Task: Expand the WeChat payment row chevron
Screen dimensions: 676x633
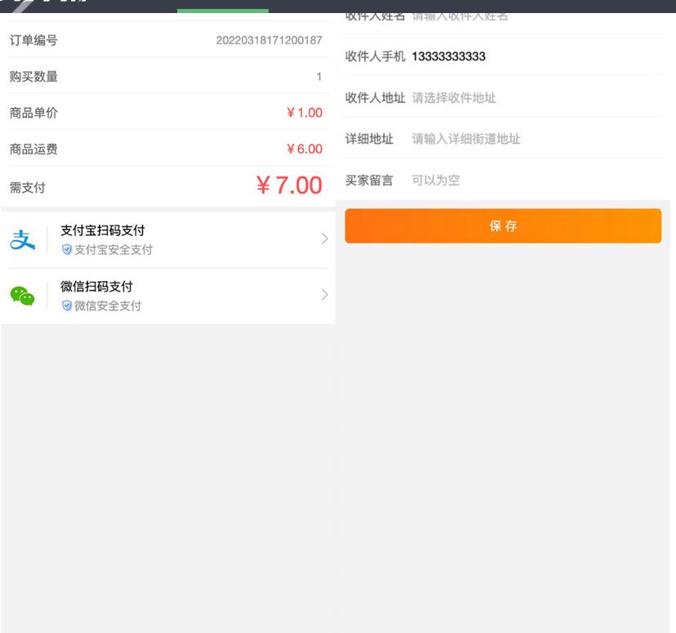Action: click(x=324, y=295)
